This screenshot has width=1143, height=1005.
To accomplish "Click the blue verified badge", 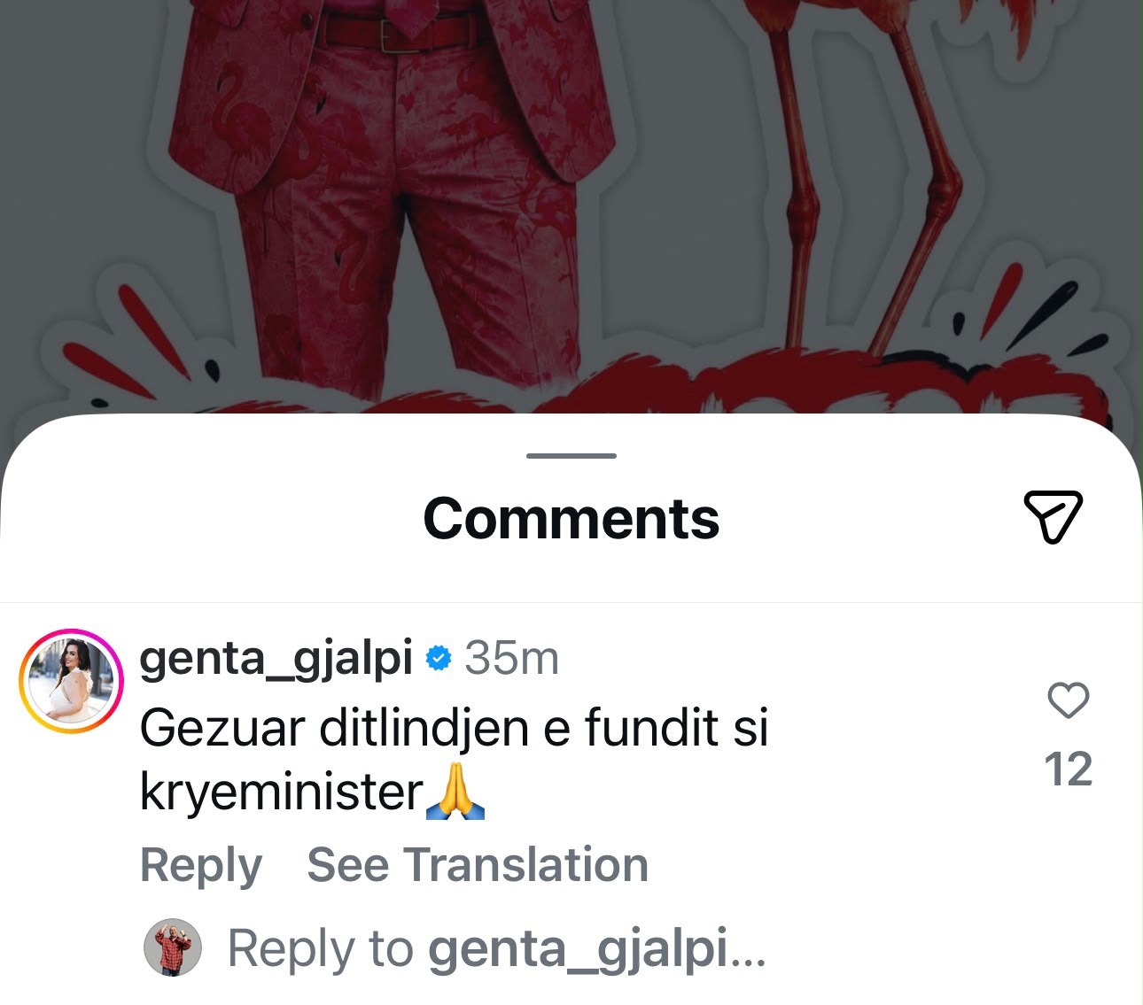I will click(x=439, y=659).
